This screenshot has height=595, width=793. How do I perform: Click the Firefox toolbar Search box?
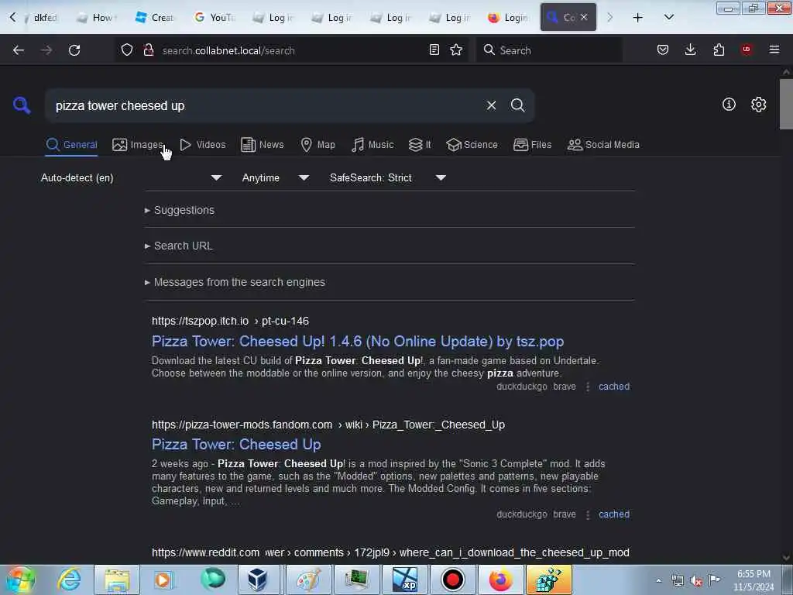[x=549, y=50]
